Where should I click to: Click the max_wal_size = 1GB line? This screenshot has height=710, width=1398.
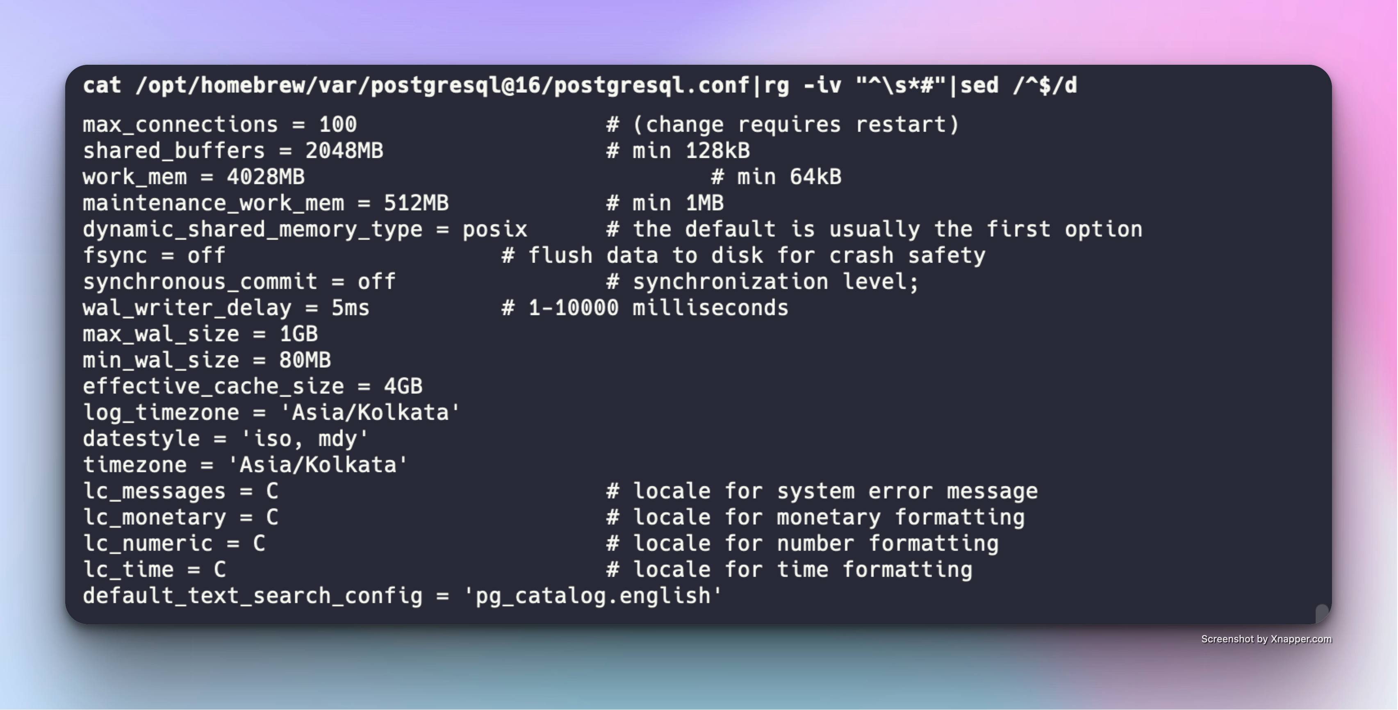point(200,334)
